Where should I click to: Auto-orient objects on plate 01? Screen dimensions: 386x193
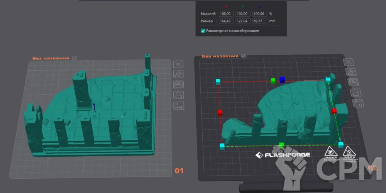pos(178,74)
